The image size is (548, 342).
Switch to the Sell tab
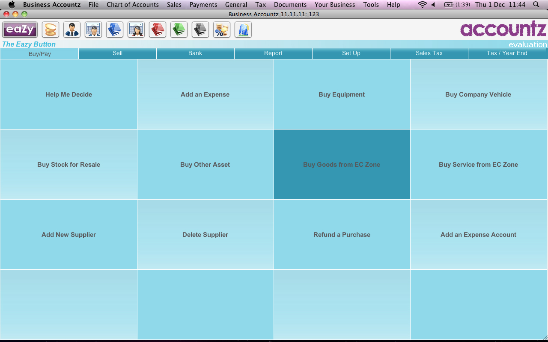117,53
